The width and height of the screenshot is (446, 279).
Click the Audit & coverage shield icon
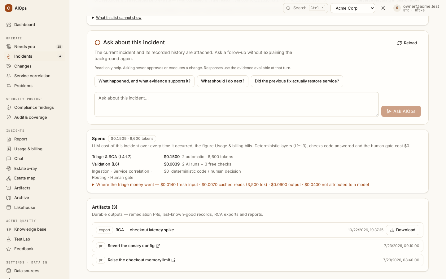9,117
